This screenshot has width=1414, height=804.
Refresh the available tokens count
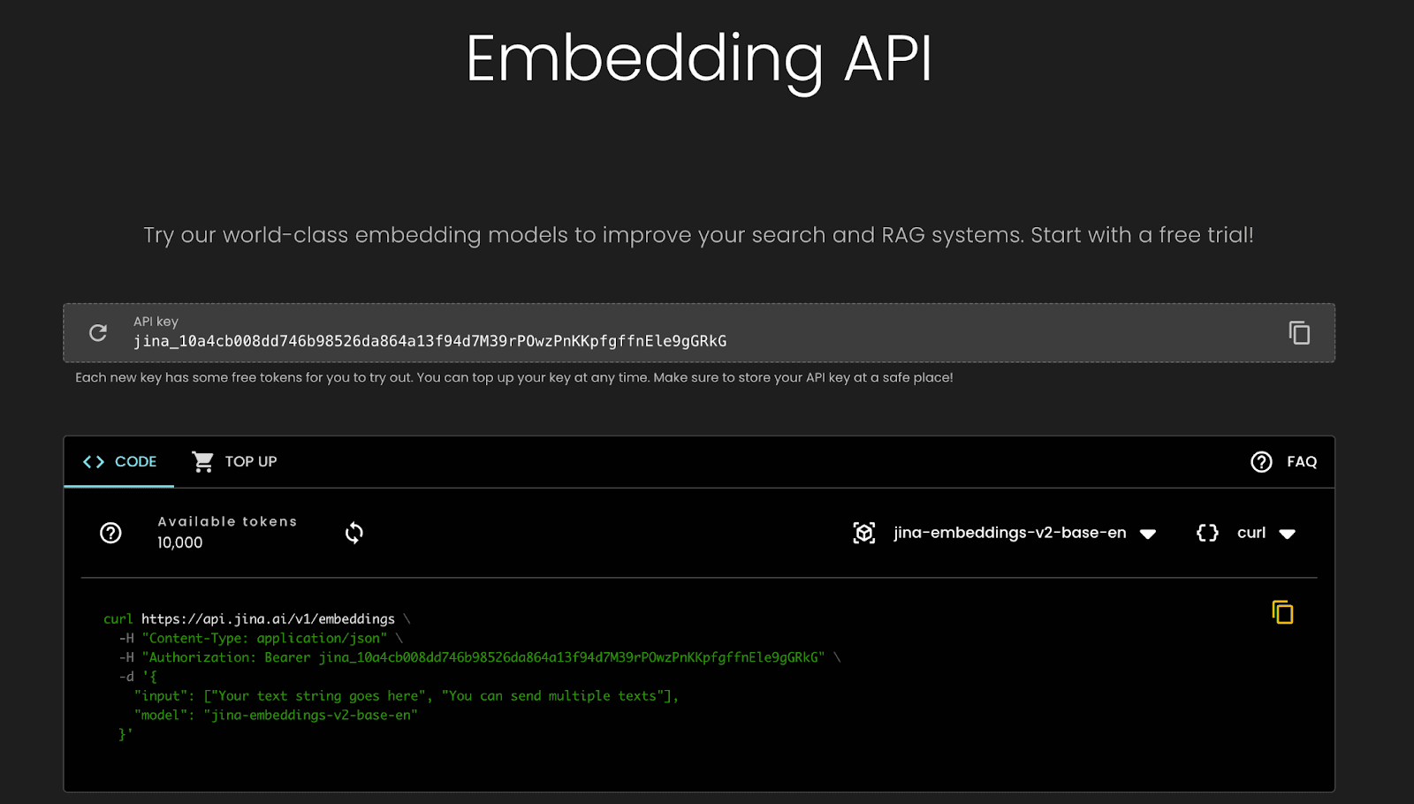click(353, 533)
